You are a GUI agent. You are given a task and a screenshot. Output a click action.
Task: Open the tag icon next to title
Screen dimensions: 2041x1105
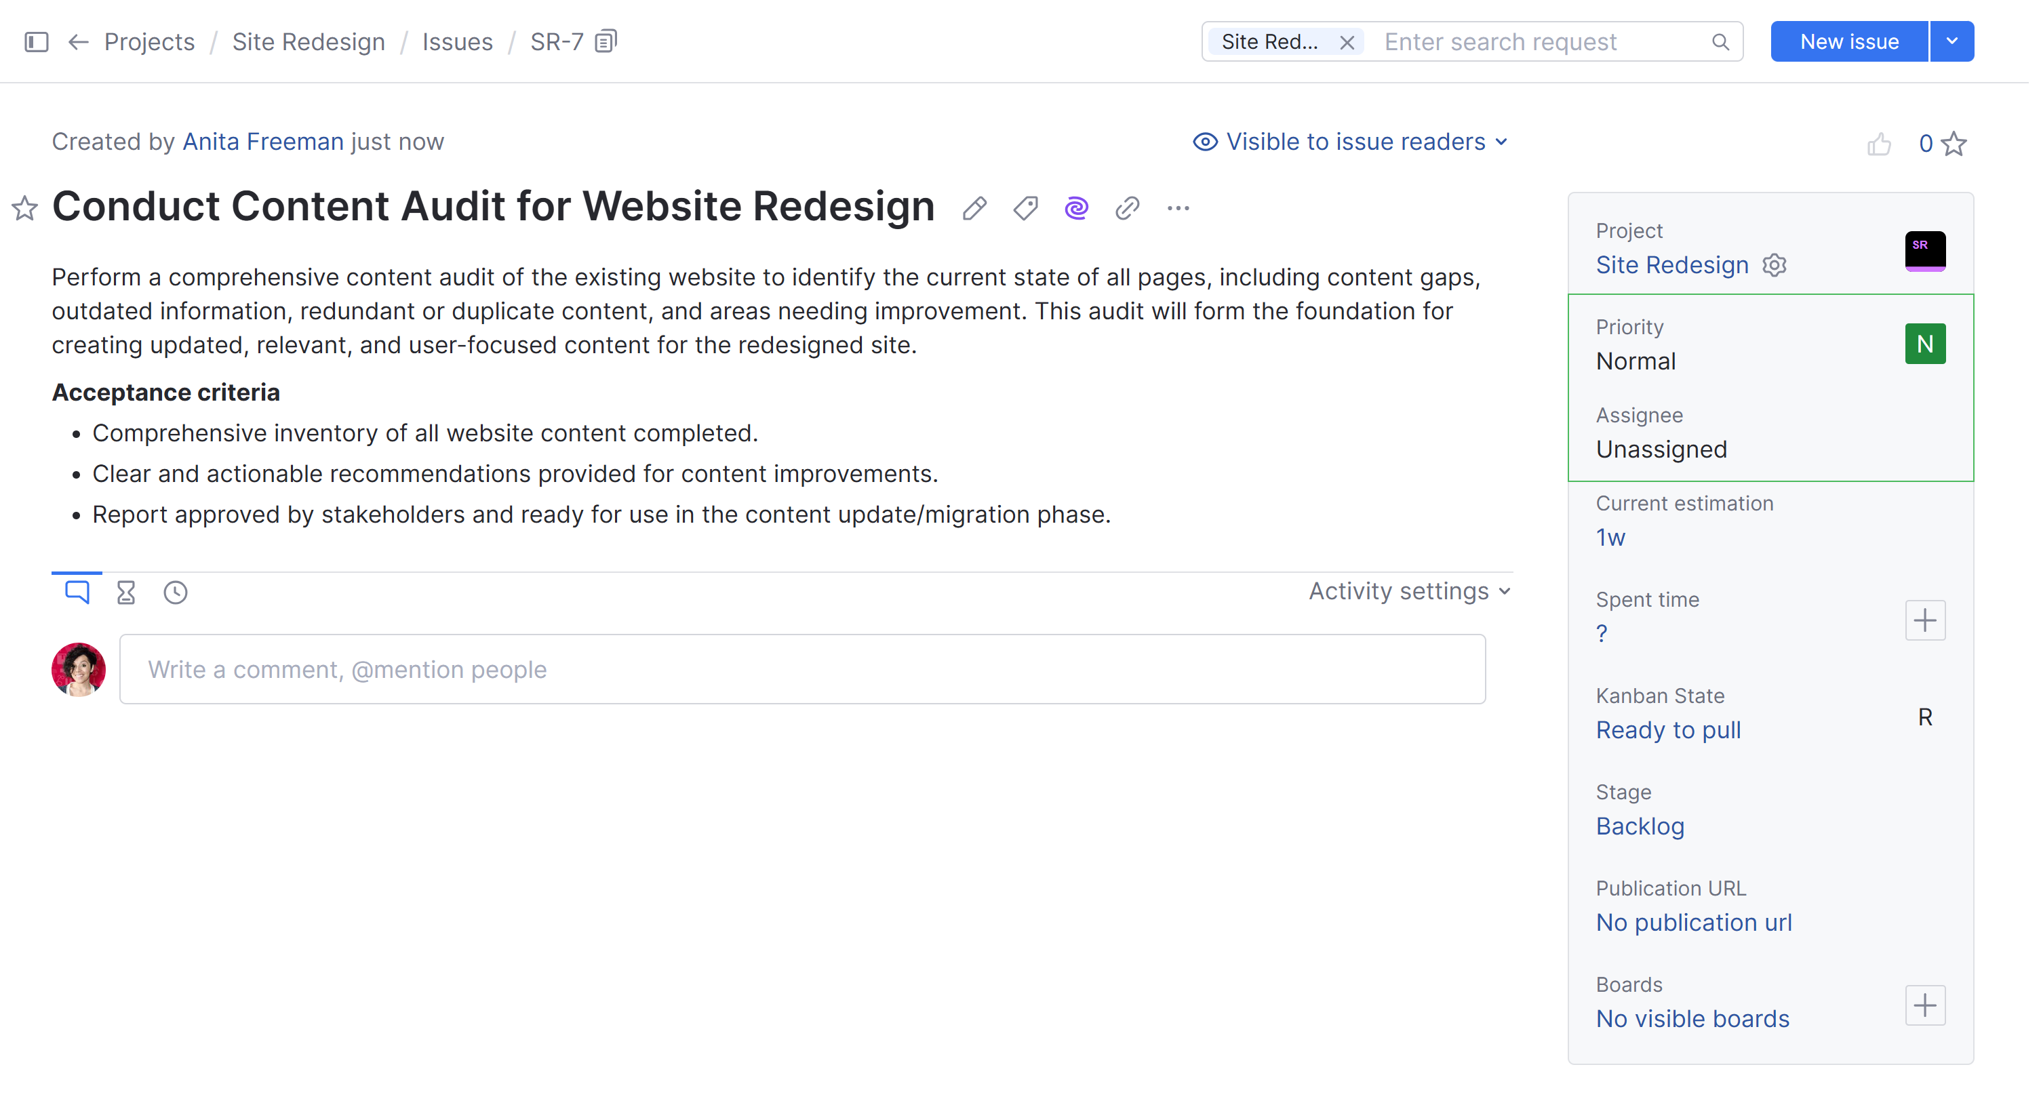(x=1025, y=208)
